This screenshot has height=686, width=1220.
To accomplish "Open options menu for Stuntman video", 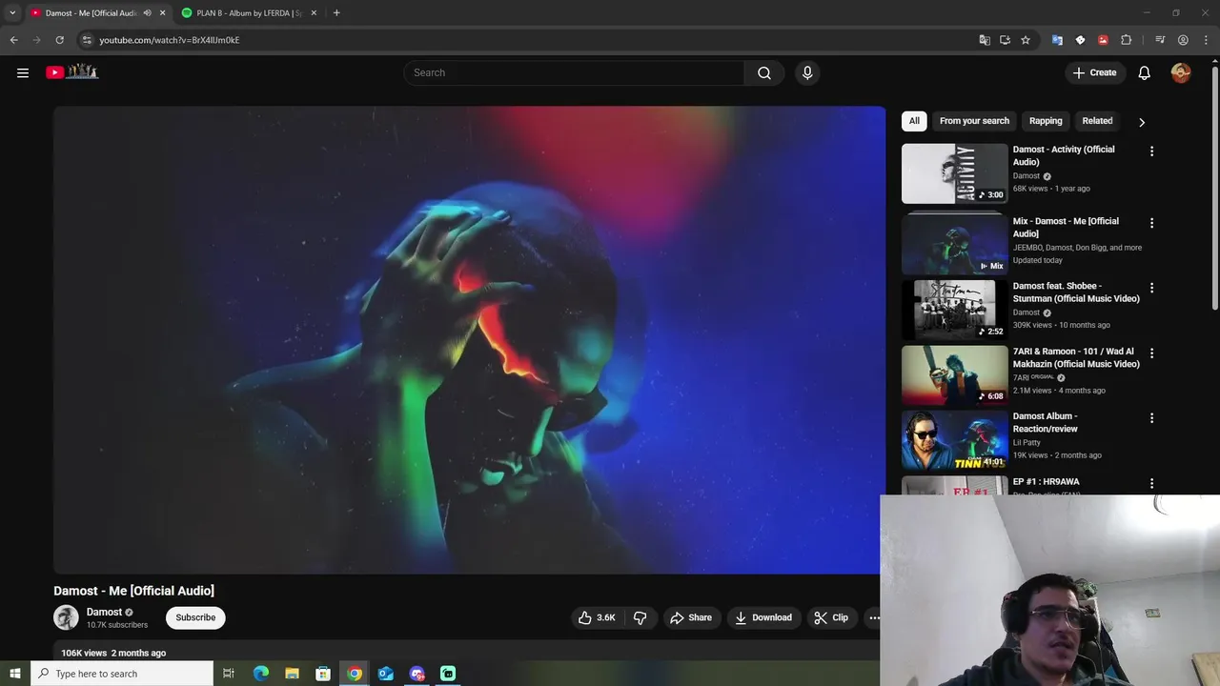I will pyautogui.click(x=1151, y=288).
